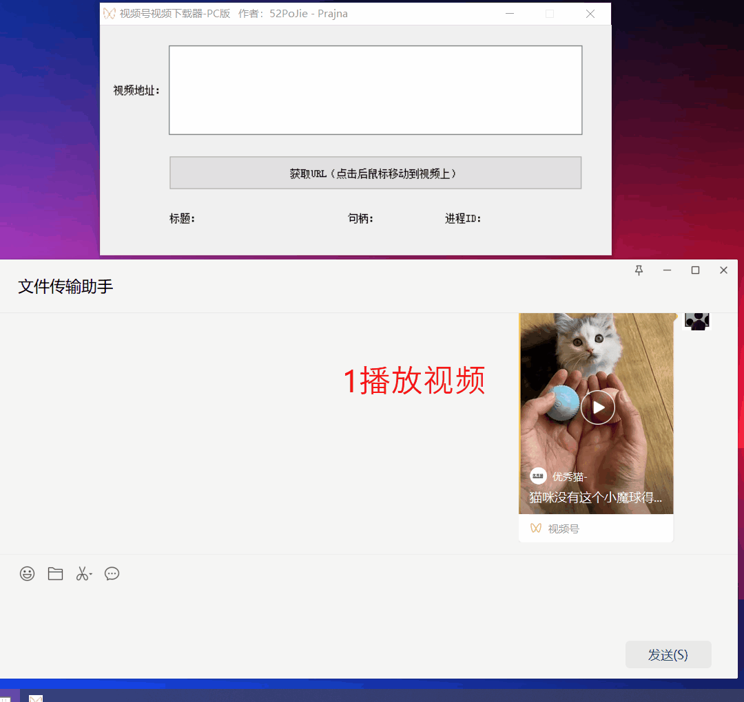Pin the chat window on top

(639, 270)
